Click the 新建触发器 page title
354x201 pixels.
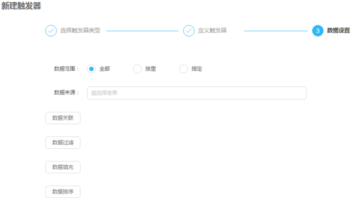[x=21, y=6]
